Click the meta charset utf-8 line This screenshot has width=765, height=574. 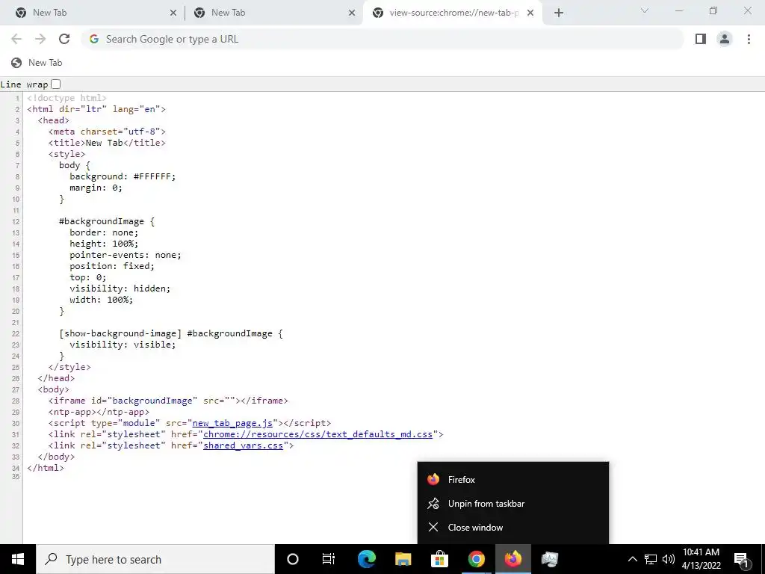pyautogui.click(x=107, y=132)
